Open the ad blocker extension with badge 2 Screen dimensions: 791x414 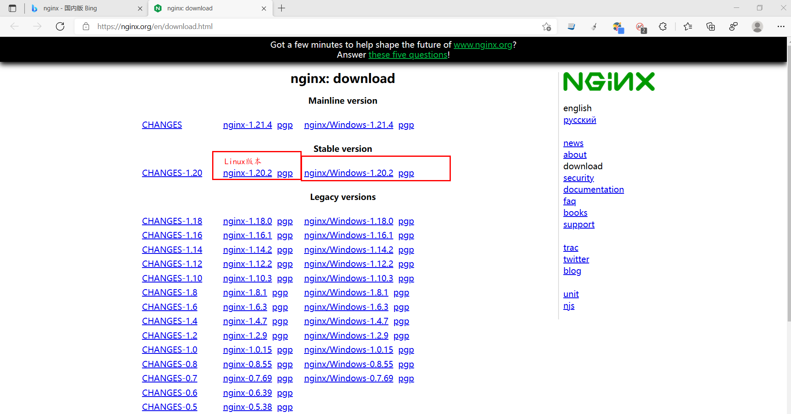pyautogui.click(x=641, y=27)
